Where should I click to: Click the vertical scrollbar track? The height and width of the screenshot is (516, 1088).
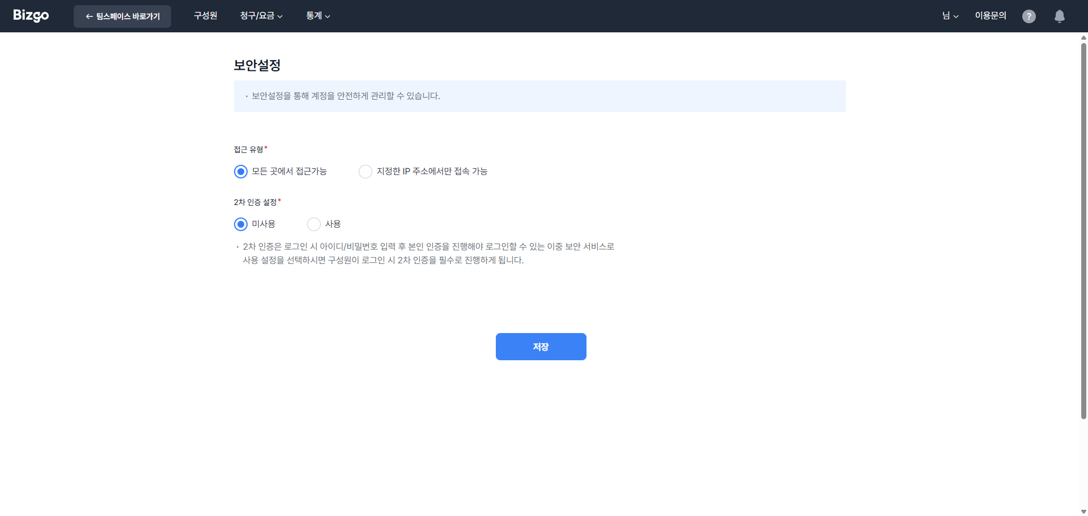pyautogui.click(x=1083, y=283)
